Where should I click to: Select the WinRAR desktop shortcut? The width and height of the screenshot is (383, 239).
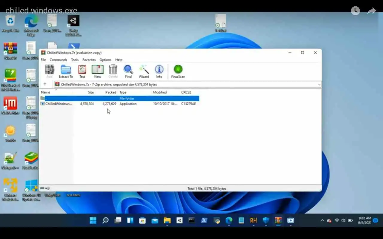point(10,51)
